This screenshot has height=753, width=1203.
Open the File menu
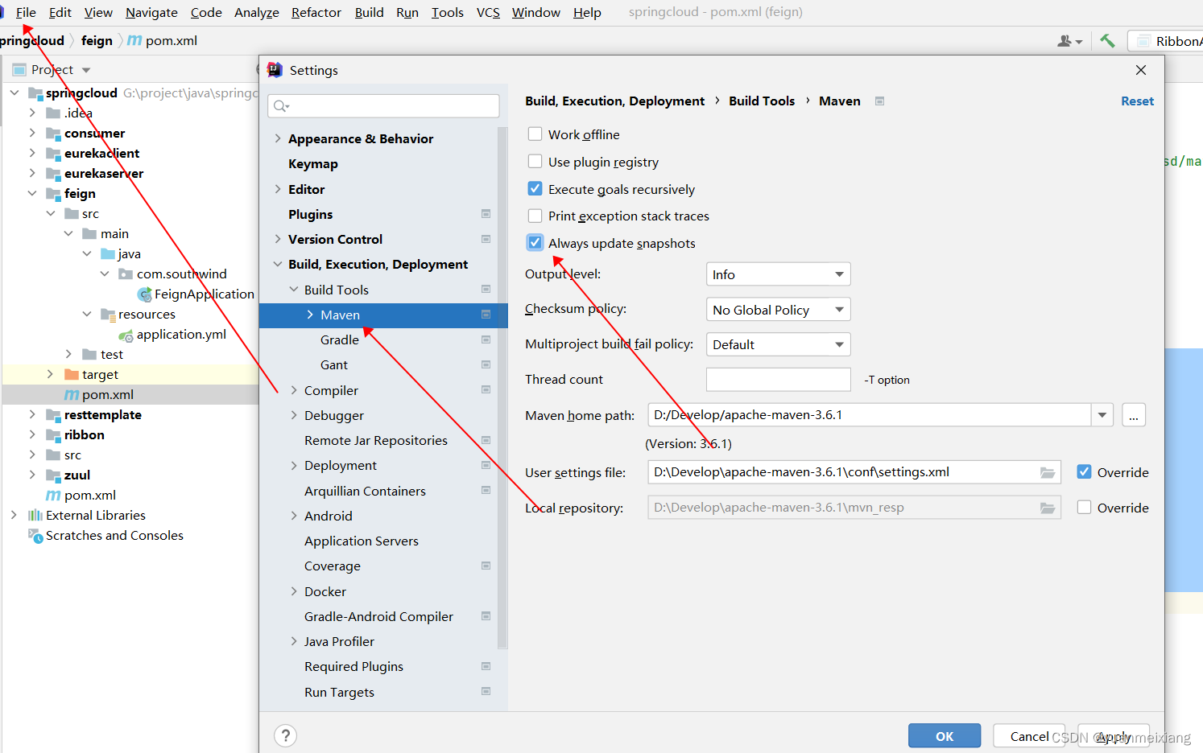(x=26, y=12)
